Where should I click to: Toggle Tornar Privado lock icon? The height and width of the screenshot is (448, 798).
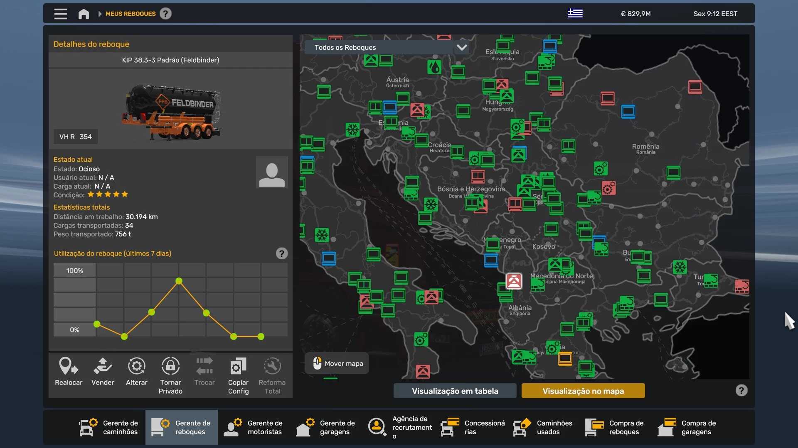coord(170,367)
